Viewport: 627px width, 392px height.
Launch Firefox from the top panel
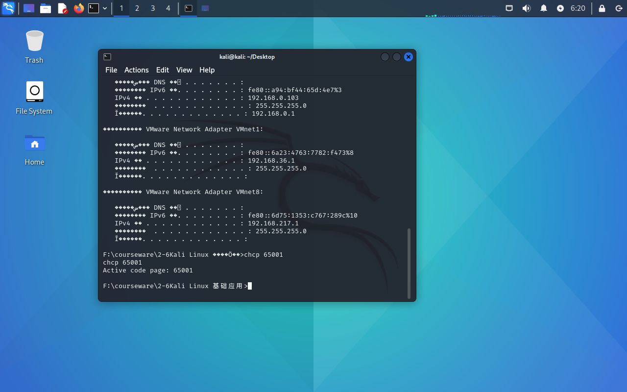[x=78, y=8]
